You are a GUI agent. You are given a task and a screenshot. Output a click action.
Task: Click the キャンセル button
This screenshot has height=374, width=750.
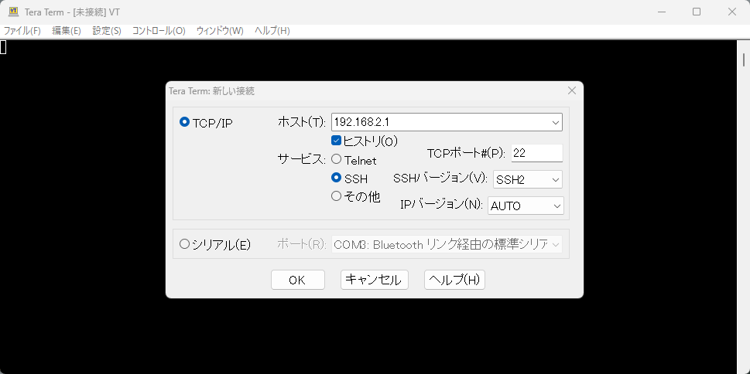tap(374, 280)
